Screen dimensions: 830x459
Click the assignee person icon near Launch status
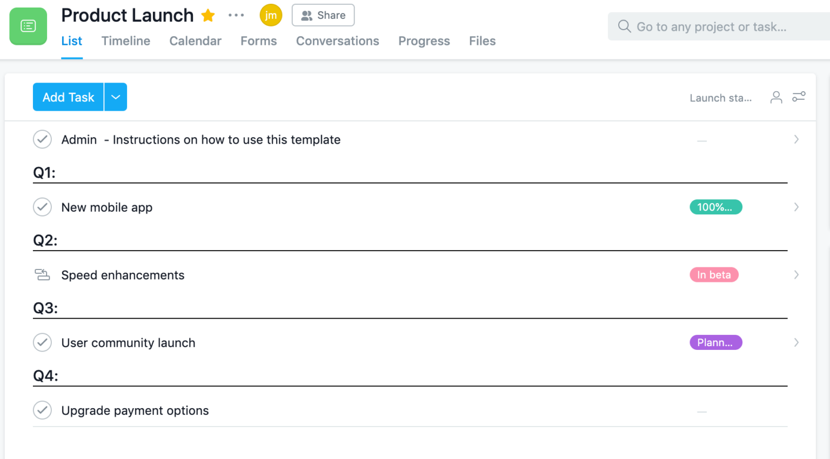776,97
